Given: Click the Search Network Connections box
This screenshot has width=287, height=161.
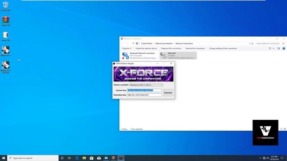Looking at the screenshot, I should click(270, 44).
